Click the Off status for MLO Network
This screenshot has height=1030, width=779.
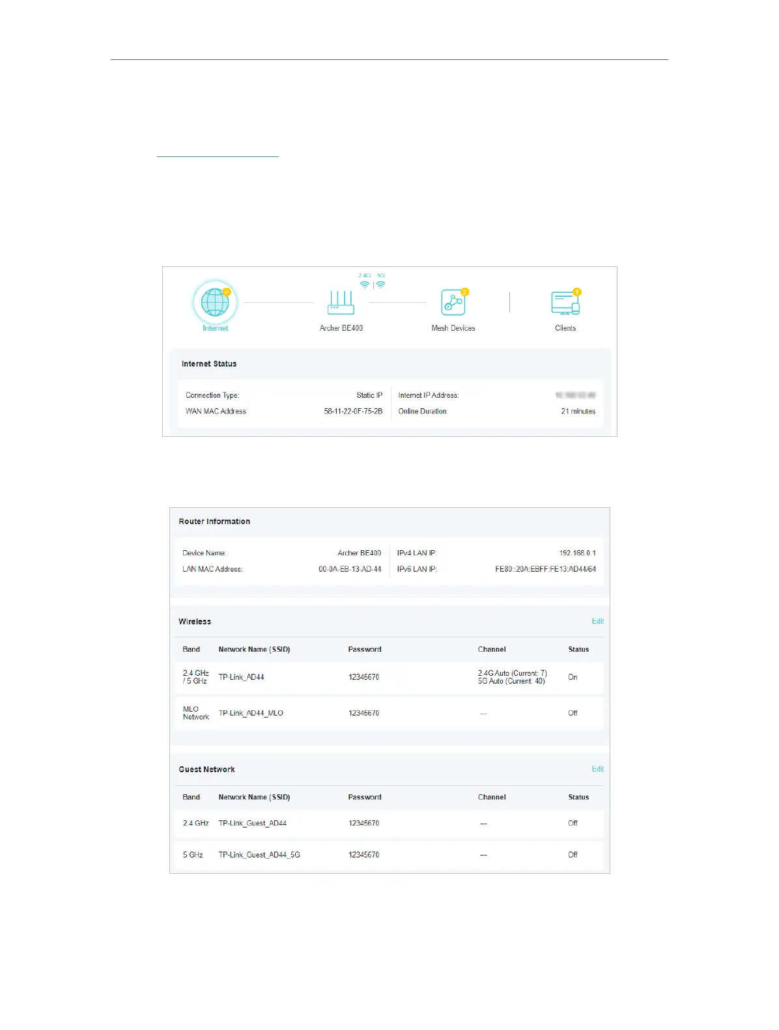coord(573,713)
